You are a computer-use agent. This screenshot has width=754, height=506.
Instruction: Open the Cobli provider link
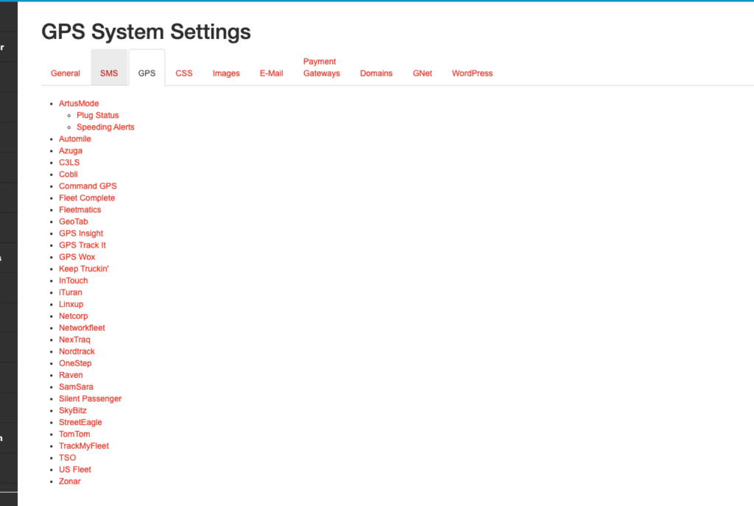[68, 174]
